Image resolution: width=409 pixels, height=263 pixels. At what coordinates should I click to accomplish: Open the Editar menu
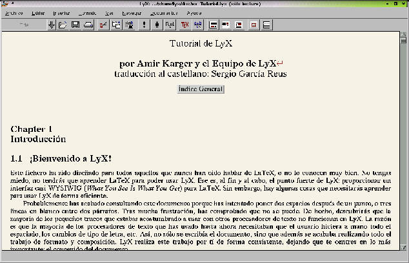point(38,13)
